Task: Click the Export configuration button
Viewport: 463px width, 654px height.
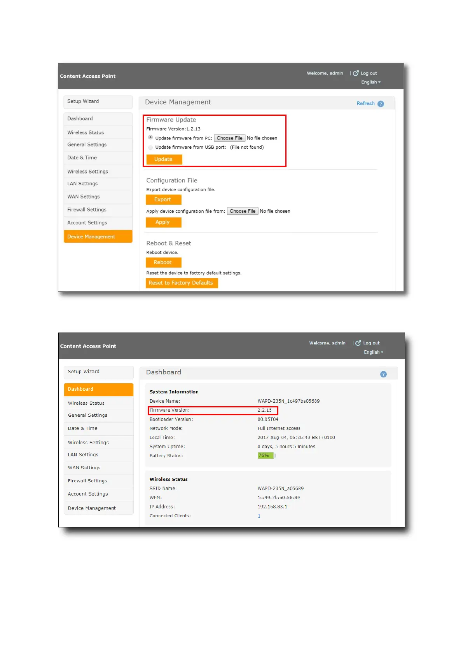Action: pyautogui.click(x=163, y=200)
